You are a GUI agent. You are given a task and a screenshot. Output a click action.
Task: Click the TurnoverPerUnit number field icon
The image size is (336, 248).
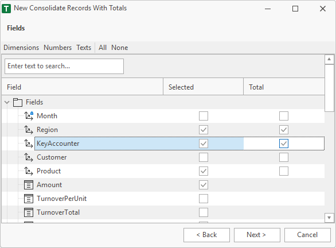coord(29,199)
